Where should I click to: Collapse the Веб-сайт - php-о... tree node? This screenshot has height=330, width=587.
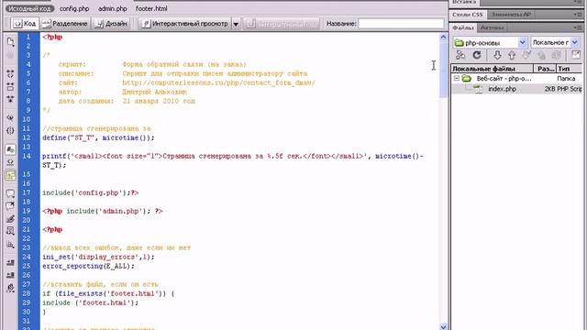click(457, 79)
